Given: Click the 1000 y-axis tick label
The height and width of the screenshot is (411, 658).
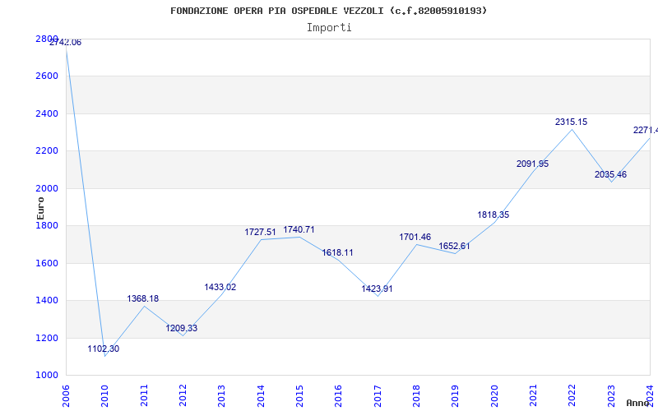Looking at the screenshot, I should tap(47, 376).
